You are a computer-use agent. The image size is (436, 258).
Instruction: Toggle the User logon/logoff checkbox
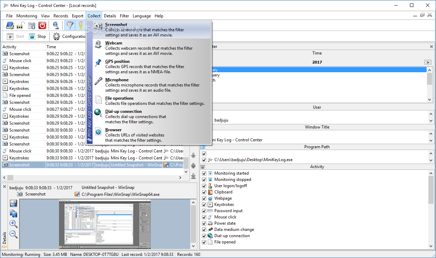204,186
